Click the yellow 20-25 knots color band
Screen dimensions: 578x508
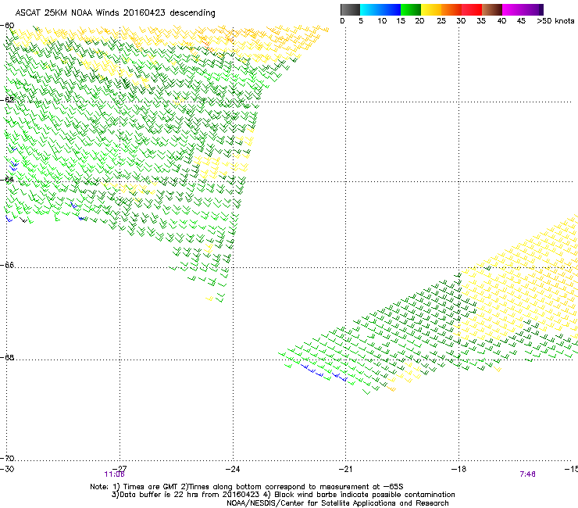click(x=431, y=9)
